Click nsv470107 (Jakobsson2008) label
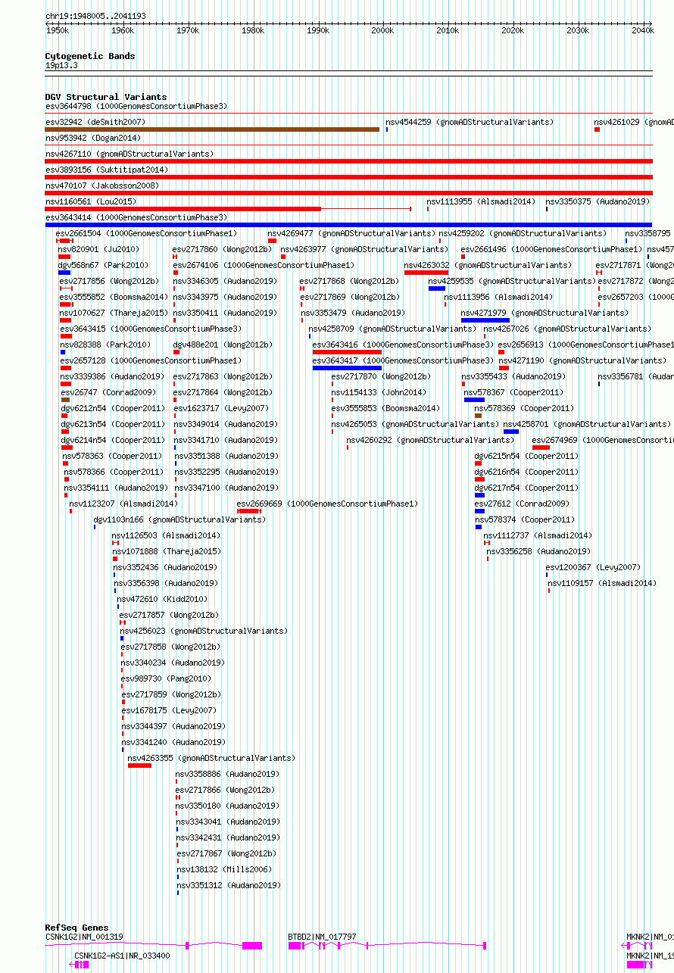 pos(102,186)
